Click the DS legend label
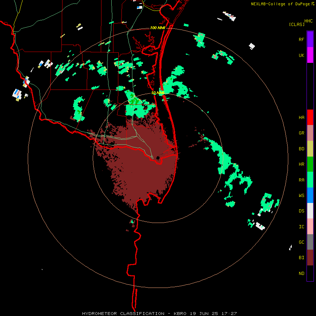Viewport: 316px width, 316px height. click(301, 211)
